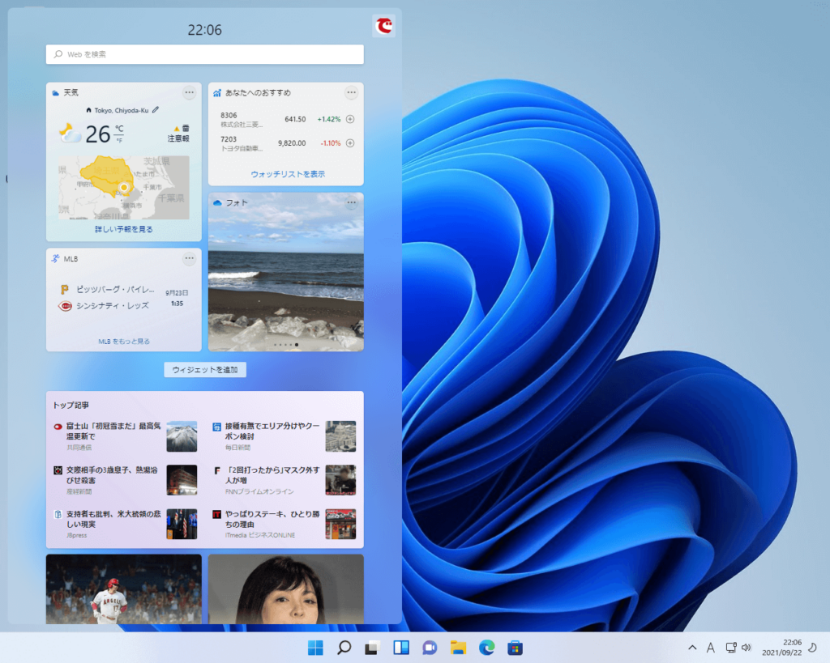This screenshot has width=830, height=663.
Task: Show the stock watchlist link
Action: 288,174
